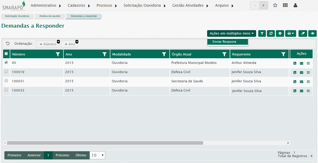This screenshot has width=318, height=163.
Task: Click the phone icon for demand 40
Action: [x=295, y=63]
